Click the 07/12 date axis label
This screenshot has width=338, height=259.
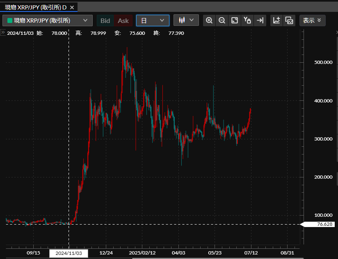coord(251,253)
